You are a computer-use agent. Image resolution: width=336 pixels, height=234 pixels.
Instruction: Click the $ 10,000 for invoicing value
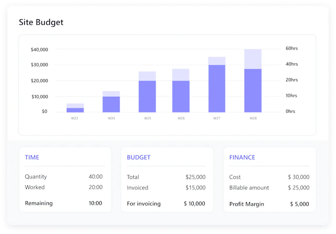click(x=195, y=204)
